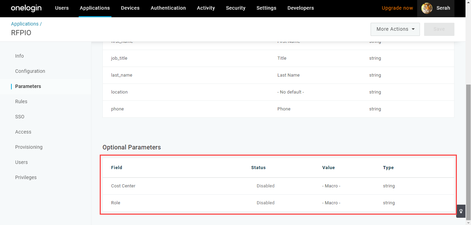Screen dimensions: 471x225
Task: Open the Developers menu
Action: (x=301, y=8)
